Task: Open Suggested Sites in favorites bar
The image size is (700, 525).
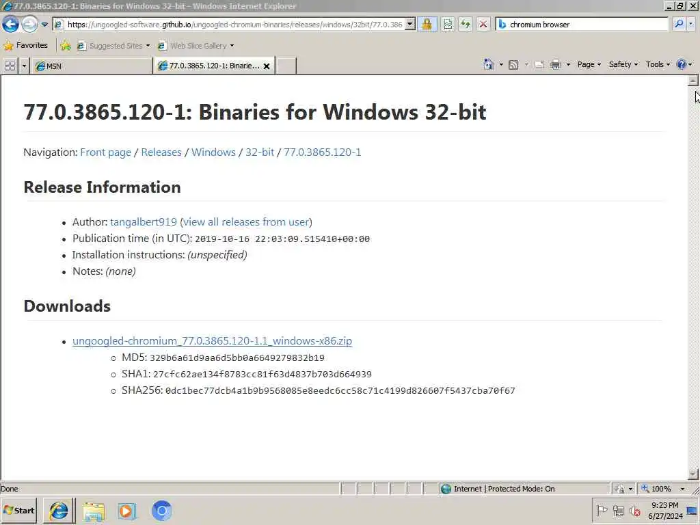Action: [x=113, y=46]
